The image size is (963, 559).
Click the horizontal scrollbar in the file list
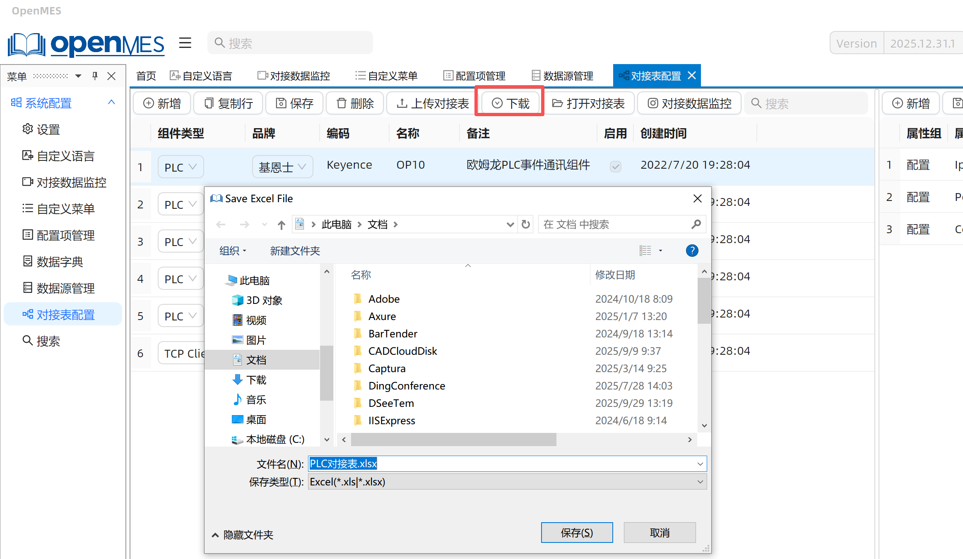pyautogui.click(x=453, y=440)
